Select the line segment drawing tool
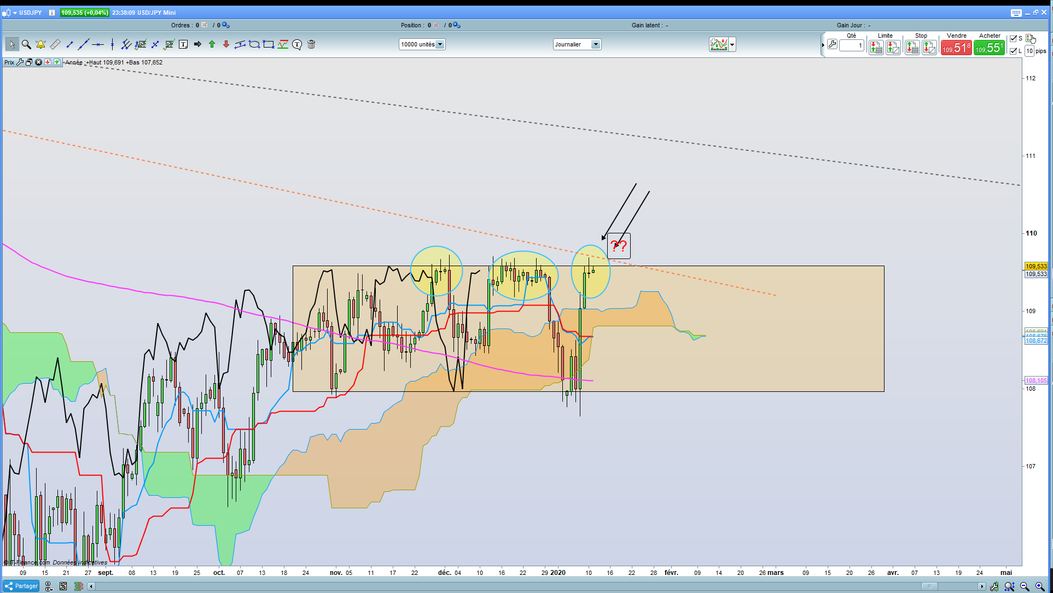 coord(69,44)
